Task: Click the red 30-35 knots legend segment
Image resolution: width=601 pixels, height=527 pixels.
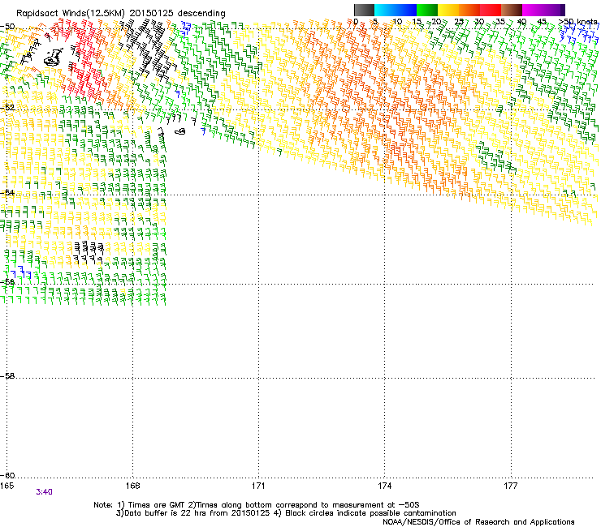Action: (x=491, y=10)
